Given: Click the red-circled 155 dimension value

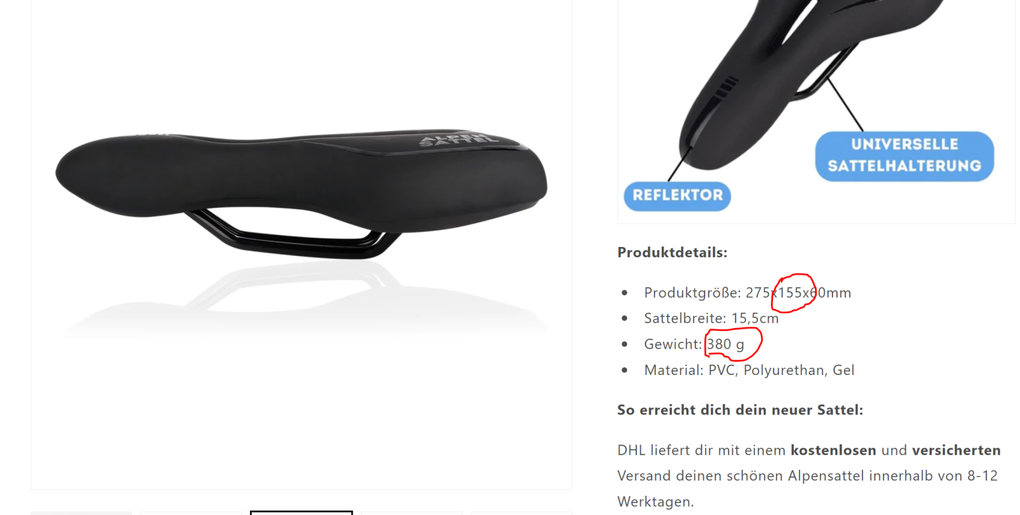Looking at the screenshot, I should click(794, 293).
